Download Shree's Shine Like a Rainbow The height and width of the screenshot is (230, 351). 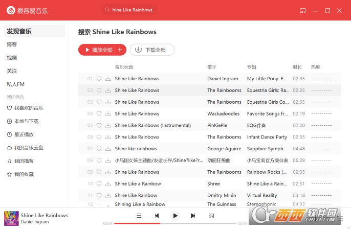(x=108, y=183)
